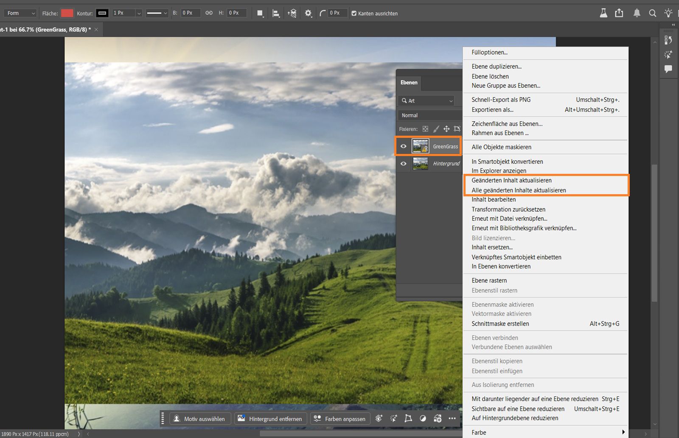This screenshot has height=438, width=679.
Task: Open the gear settings in options bar
Action: pyautogui.click(x=308, y=13)
